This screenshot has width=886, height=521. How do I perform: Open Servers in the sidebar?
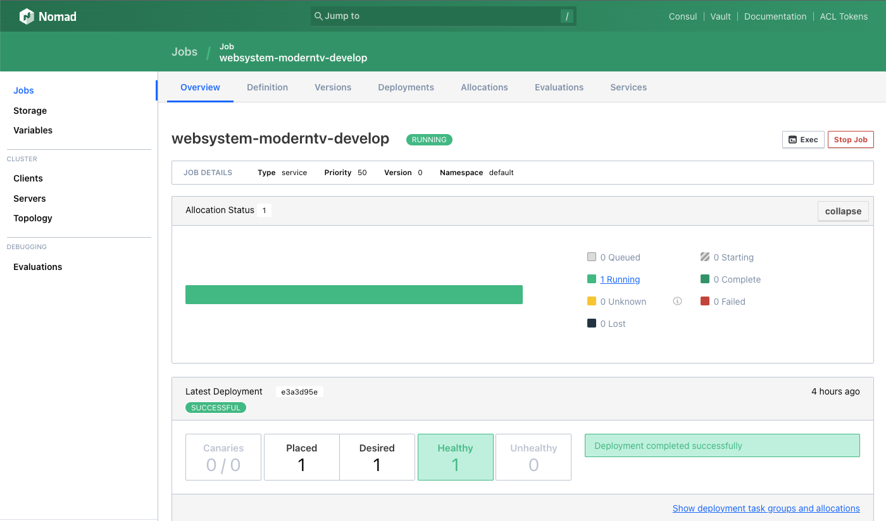(x=29, y=199)
